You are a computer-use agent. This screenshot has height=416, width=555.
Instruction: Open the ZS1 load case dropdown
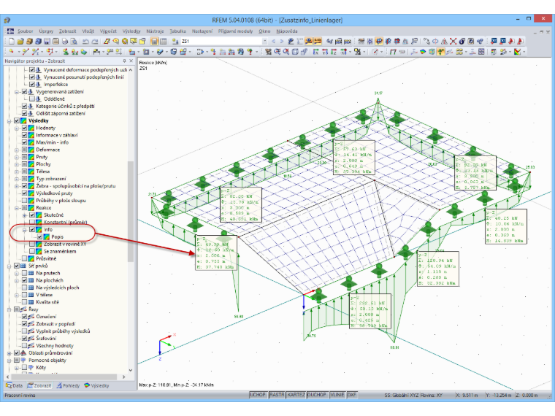[x=264, y=42]
